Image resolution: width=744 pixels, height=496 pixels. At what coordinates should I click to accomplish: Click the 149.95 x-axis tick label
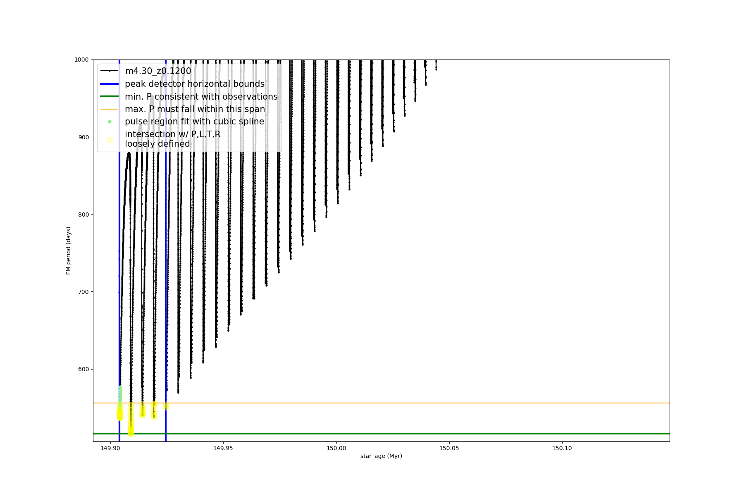223,448
